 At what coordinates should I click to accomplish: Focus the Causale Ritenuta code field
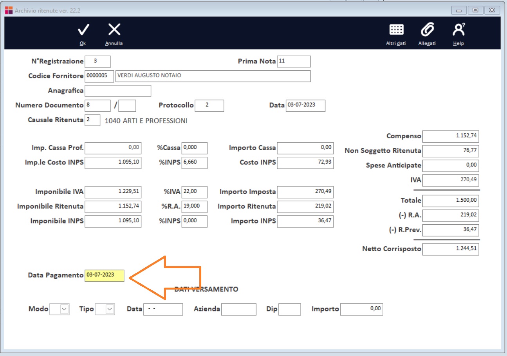[x=92, y=120]
